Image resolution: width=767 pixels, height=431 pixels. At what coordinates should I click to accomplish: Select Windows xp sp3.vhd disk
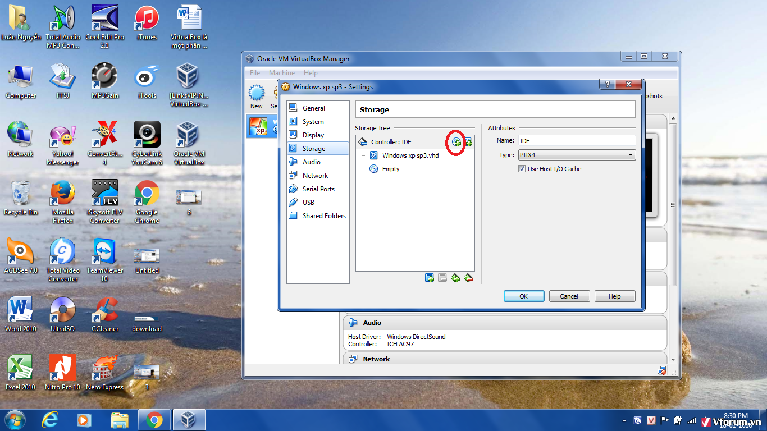[410, 155]
